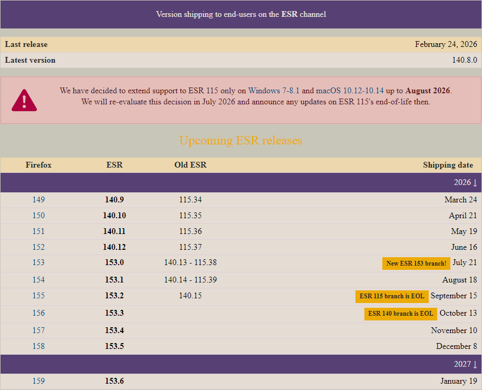The width and height of the screenshot is (482, 390).
Task: Select ESR version 140.9 cell
Action: [x=114, y=200]
